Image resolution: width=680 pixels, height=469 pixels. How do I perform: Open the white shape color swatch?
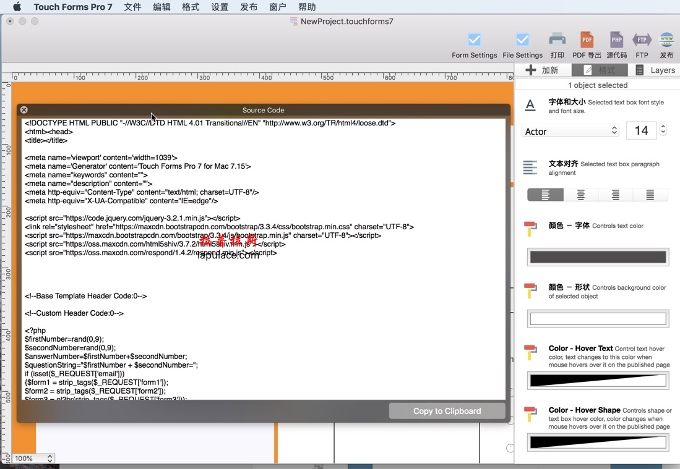pyautogui.click(x=598, y=319)
